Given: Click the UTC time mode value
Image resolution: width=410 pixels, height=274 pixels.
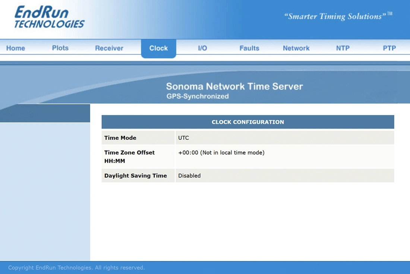Looking at the screenshot, I should (x=183, y=138).
